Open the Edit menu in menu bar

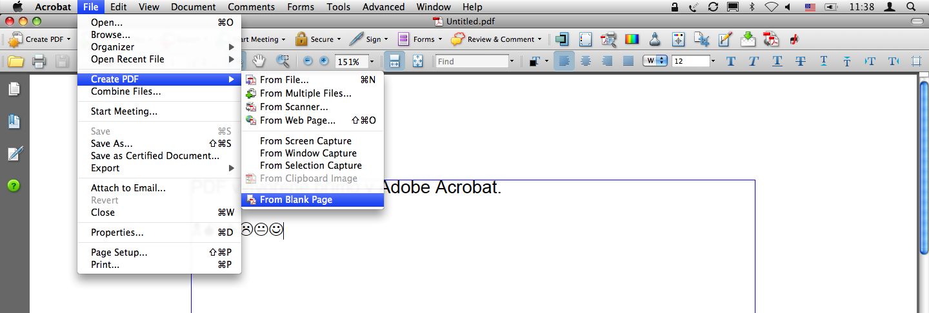118,7
